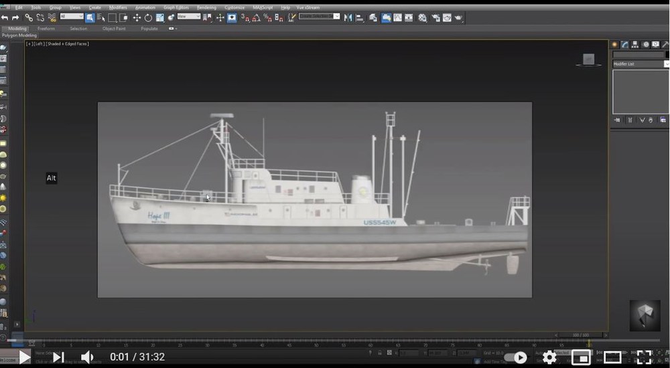Choose the Bind to Space Warp tool

point(52,17)
